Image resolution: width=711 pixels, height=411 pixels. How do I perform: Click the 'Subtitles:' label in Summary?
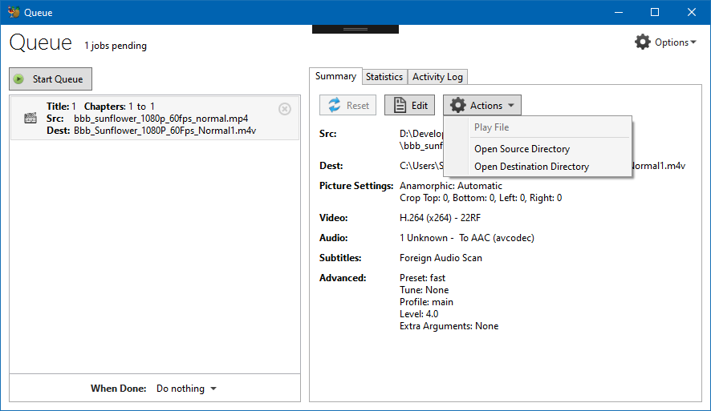click(340, 258)
